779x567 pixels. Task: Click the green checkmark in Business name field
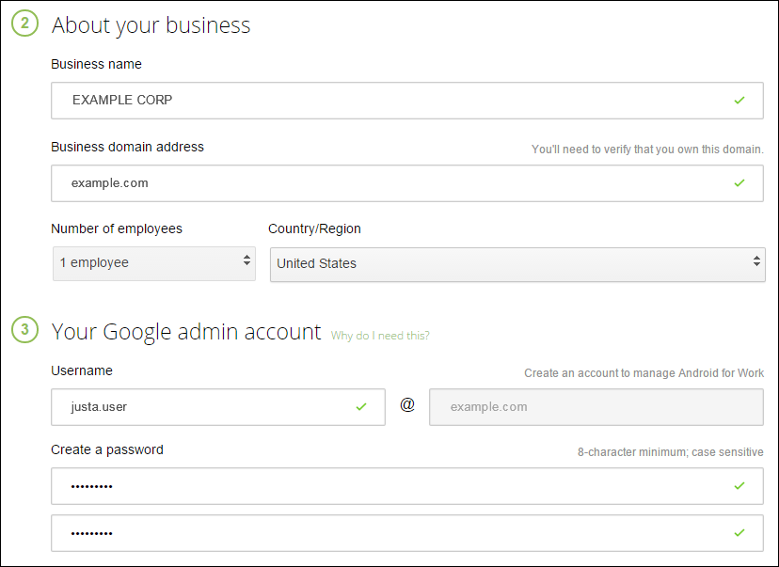[x=739, y=101]
